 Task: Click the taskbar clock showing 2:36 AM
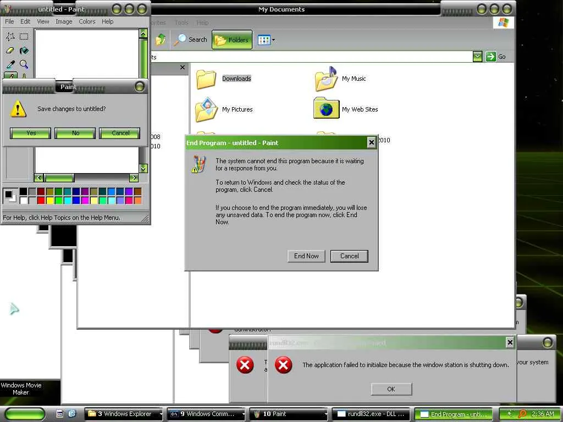(543, 414)
